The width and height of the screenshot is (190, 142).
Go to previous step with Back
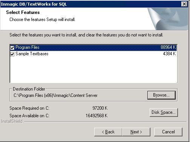click(x=108, y=132)
